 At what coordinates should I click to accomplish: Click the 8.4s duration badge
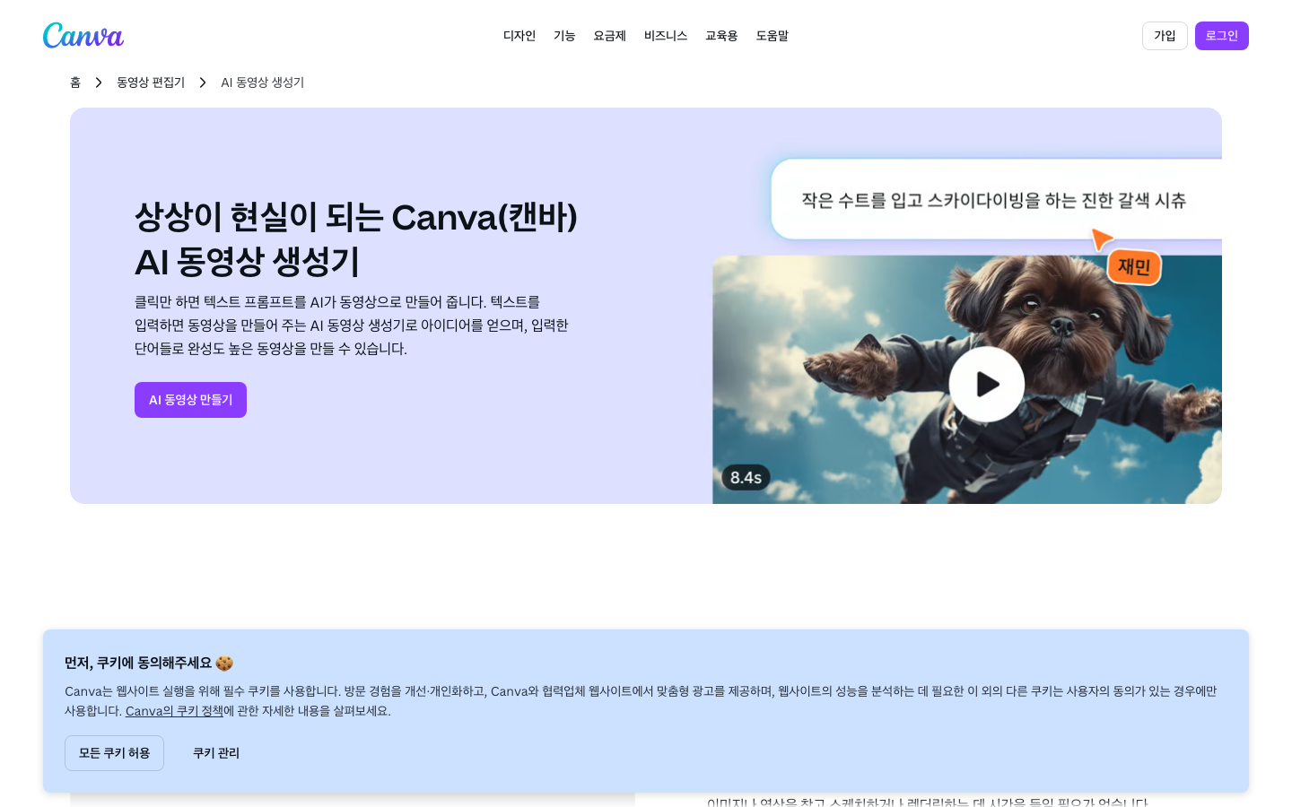coord(746,478)
